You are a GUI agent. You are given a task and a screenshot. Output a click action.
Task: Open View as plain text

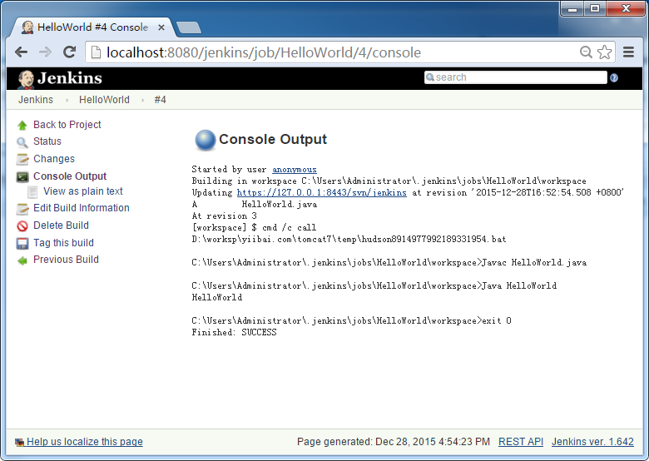tap(82, 191)
